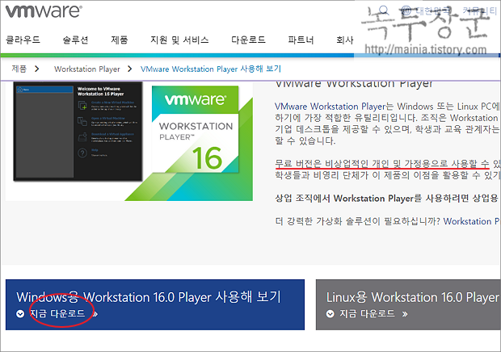501x352 pixels.
Task: Click the Workstation Player welcome screenshot
Action: tap(78, 131)
